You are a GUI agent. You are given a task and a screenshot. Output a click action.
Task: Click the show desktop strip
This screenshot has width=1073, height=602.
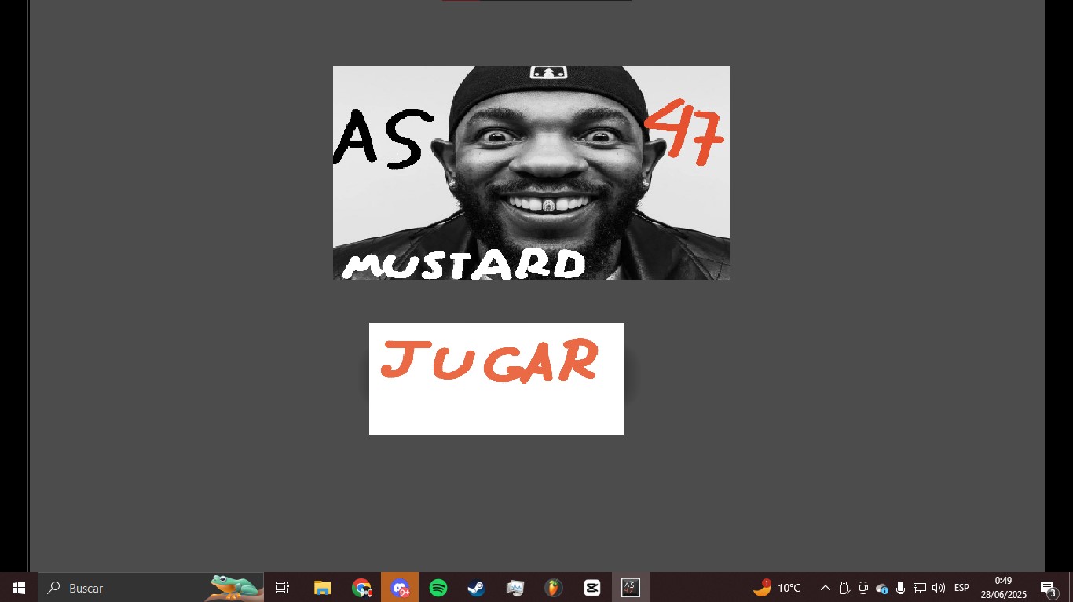click(x=1070, y=588)
